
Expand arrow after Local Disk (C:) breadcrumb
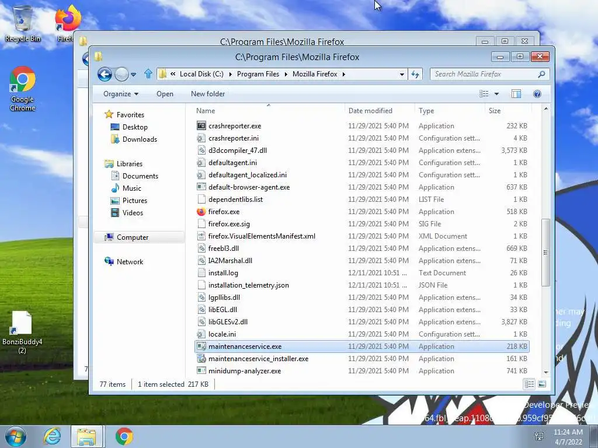pos(230,74)
